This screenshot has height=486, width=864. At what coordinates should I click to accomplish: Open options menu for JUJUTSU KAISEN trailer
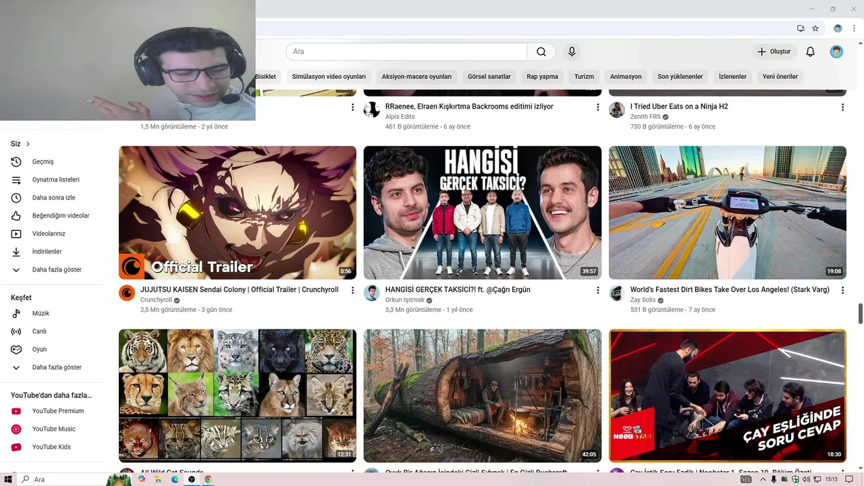click(352, 290)
